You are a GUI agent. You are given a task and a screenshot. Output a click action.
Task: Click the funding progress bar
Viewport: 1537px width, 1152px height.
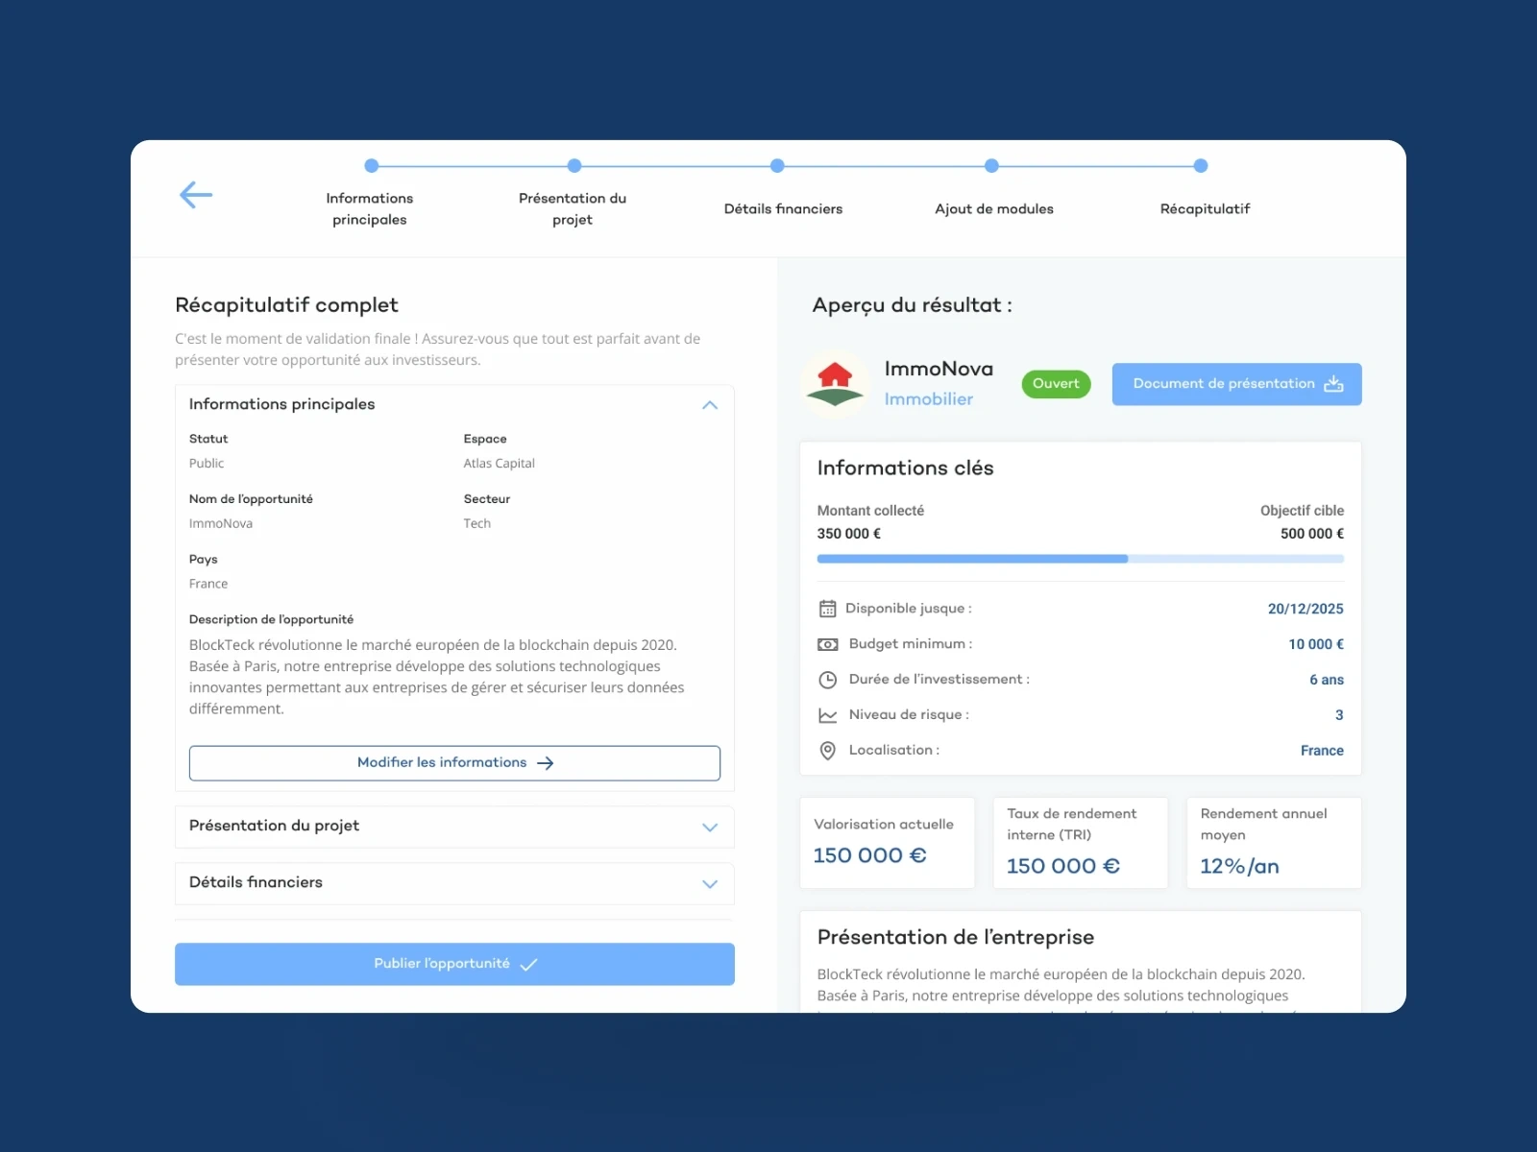[1080, 559]
